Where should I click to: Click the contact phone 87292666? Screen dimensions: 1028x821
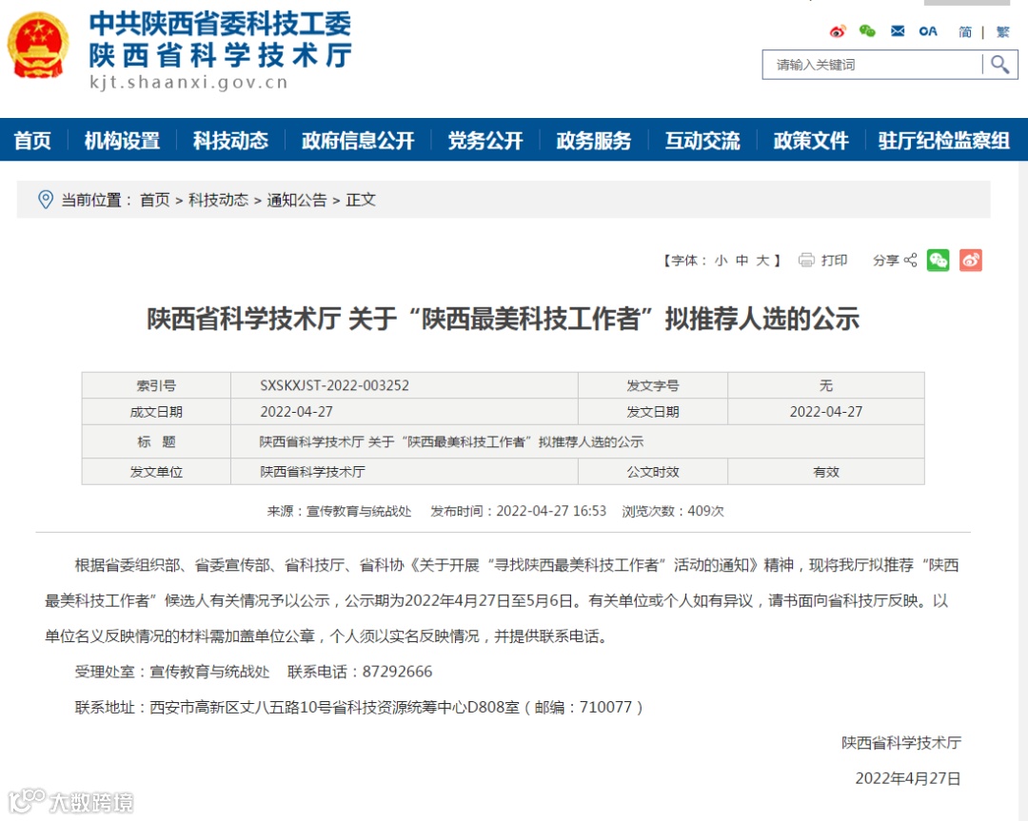(x=397, y=672)
